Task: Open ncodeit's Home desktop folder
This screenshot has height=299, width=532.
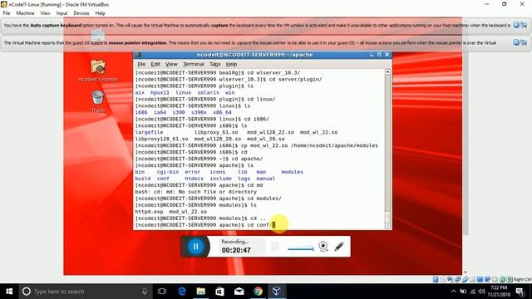Action: [98, 71]
